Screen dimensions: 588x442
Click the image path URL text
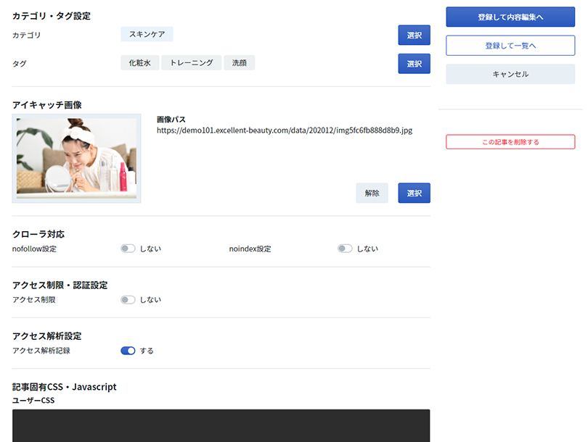[285, 130]
